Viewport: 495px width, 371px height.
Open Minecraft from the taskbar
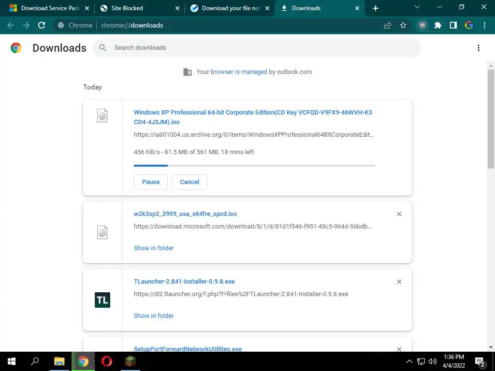point(131,361)
